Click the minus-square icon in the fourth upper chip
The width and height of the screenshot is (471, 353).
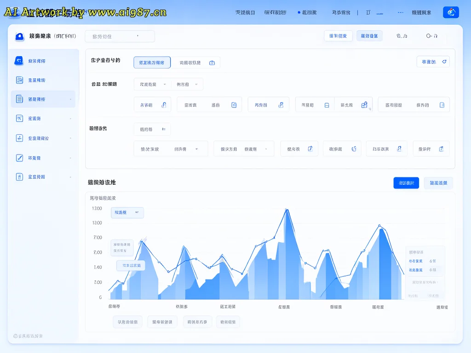pos(327,105)
